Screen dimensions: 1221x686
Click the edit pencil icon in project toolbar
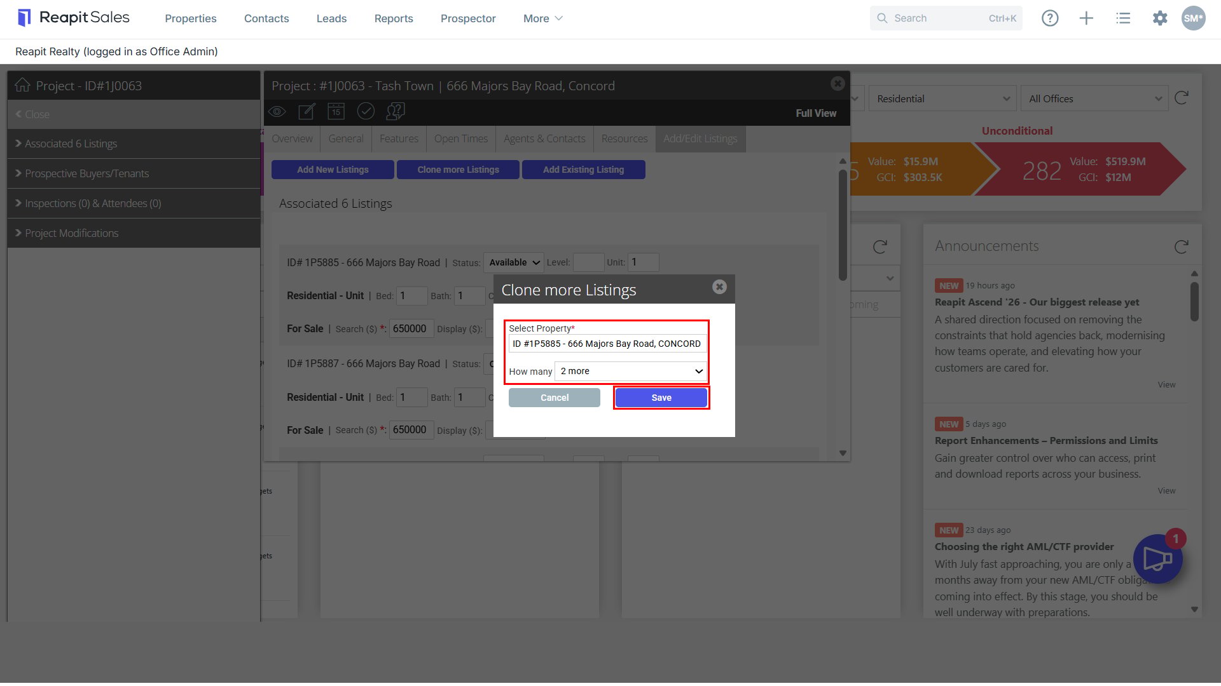click(307, 112)
